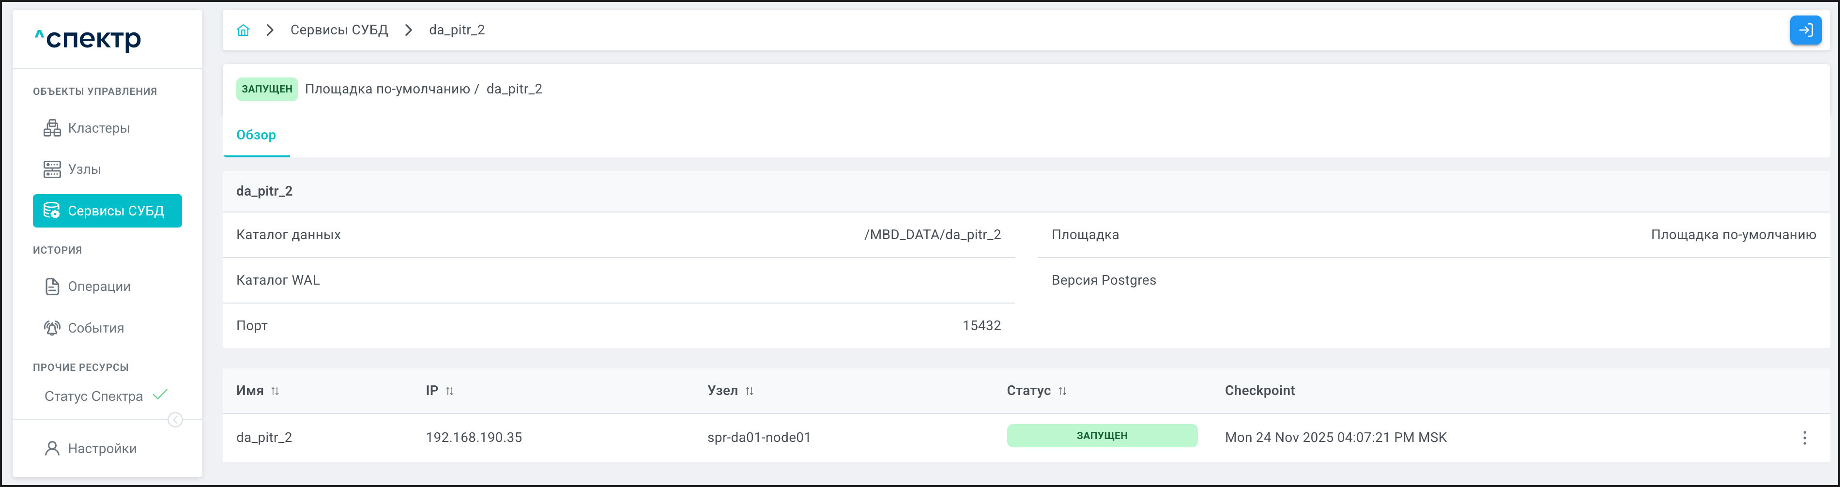
Task: Sort table by Узел column
Action: pyautogui.click(x=749, y=391)
